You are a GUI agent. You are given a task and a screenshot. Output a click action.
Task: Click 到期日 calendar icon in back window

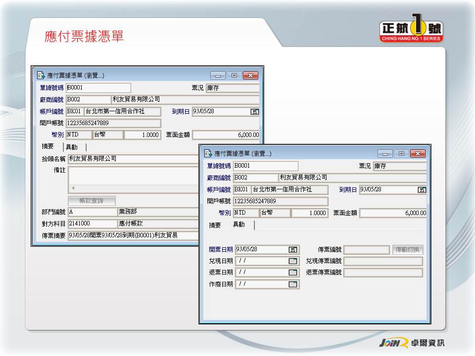[x=254, y=112]
